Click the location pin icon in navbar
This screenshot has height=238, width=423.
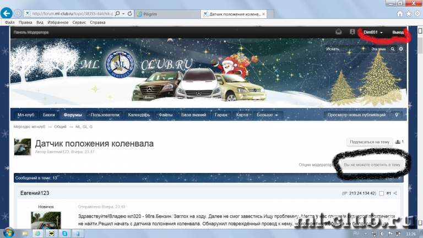pos(397,115)
